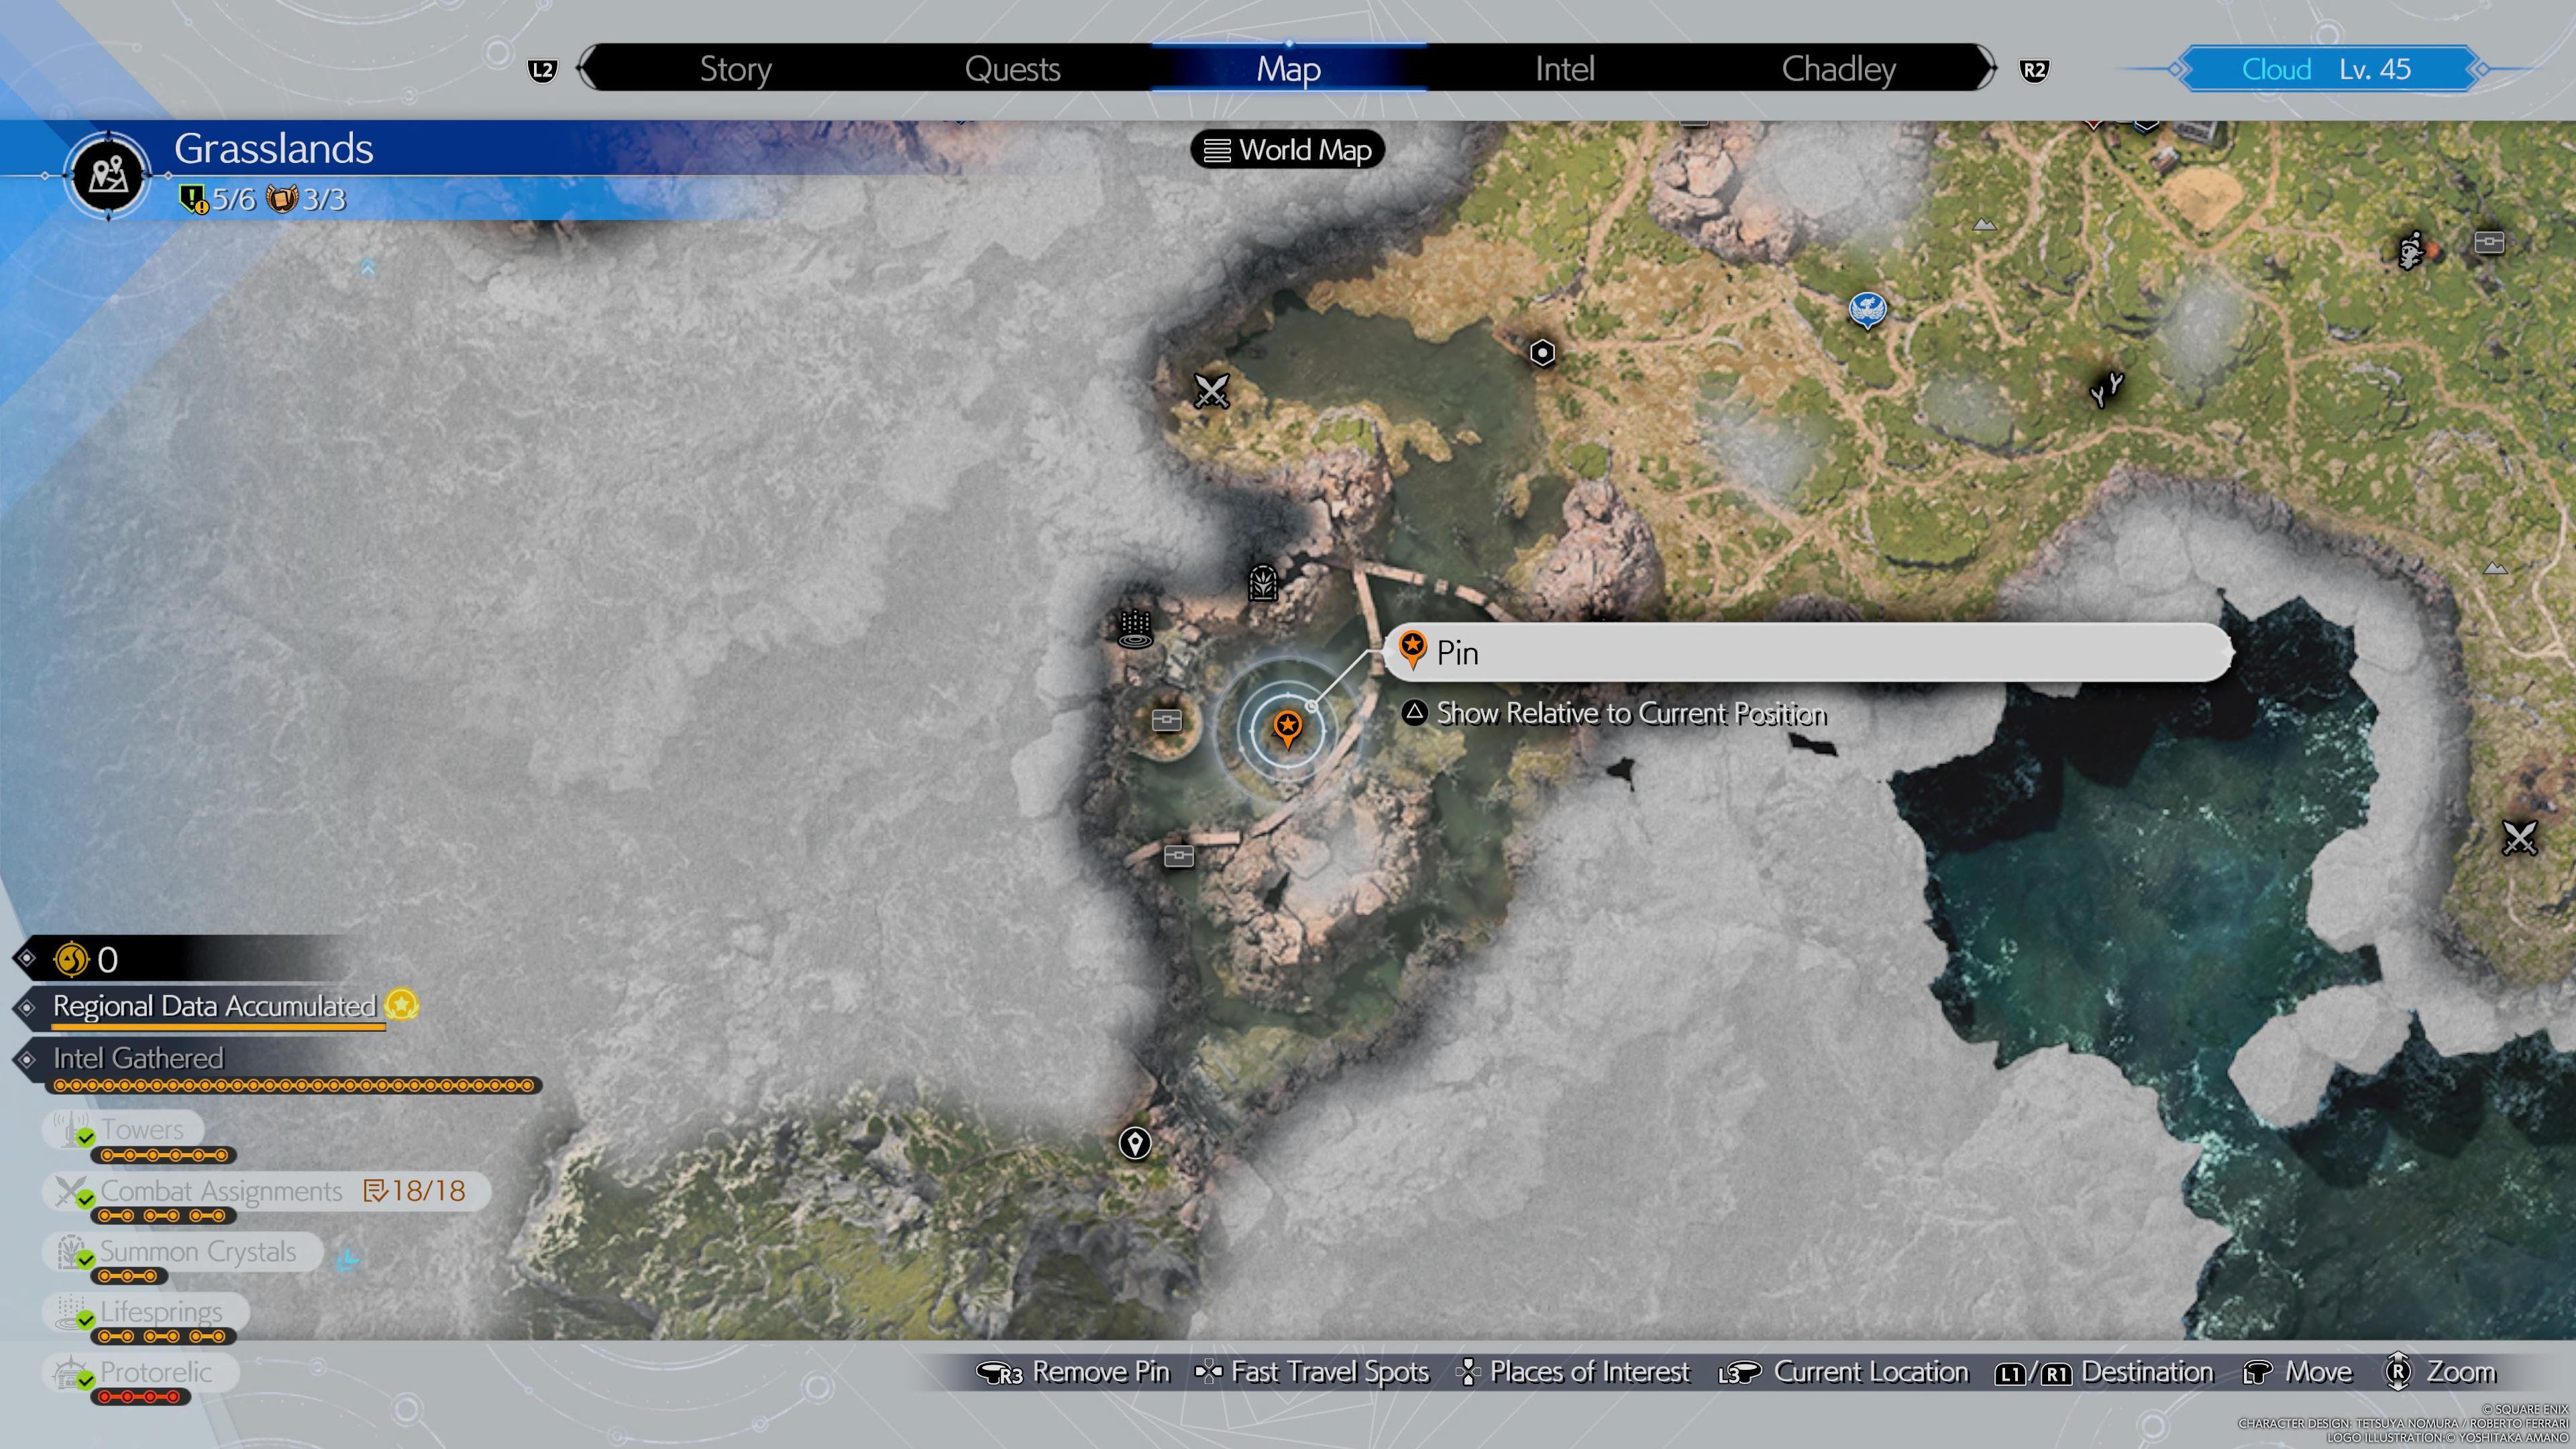The image size is (2576, 1449).
Task: Click the Combat Assignments progress bar
Action: click(164, 1217)
